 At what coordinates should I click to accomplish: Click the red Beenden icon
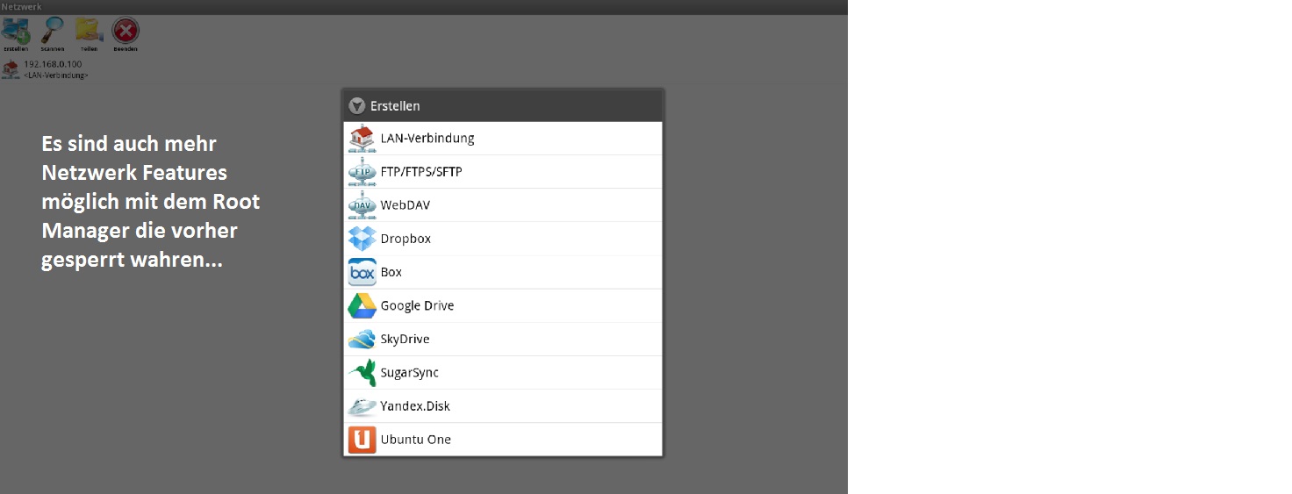coord(126,33)
